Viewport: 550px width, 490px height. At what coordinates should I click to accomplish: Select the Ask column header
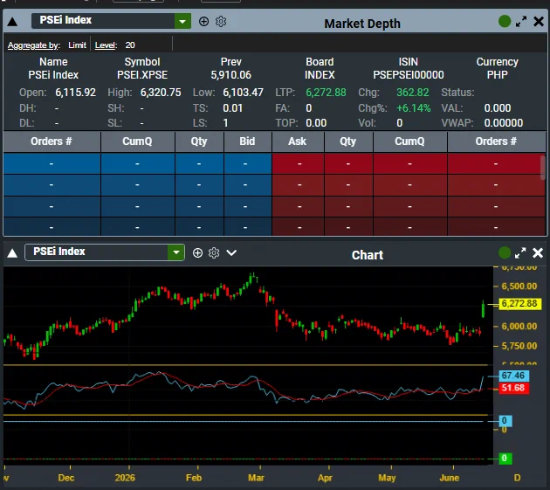coord(298,141)
